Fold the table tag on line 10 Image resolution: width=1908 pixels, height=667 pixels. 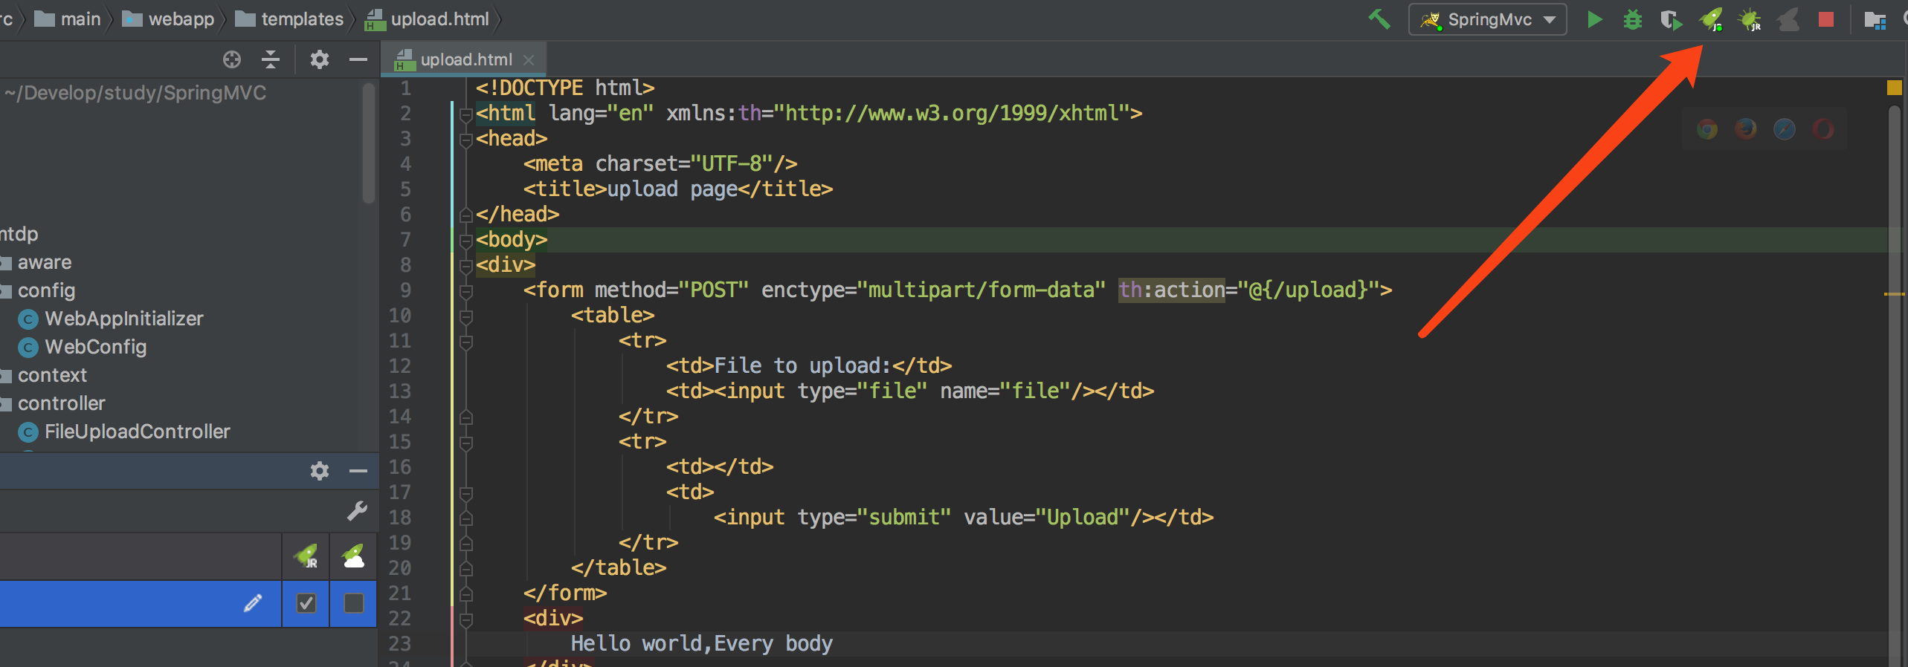[x=466, y=316]
